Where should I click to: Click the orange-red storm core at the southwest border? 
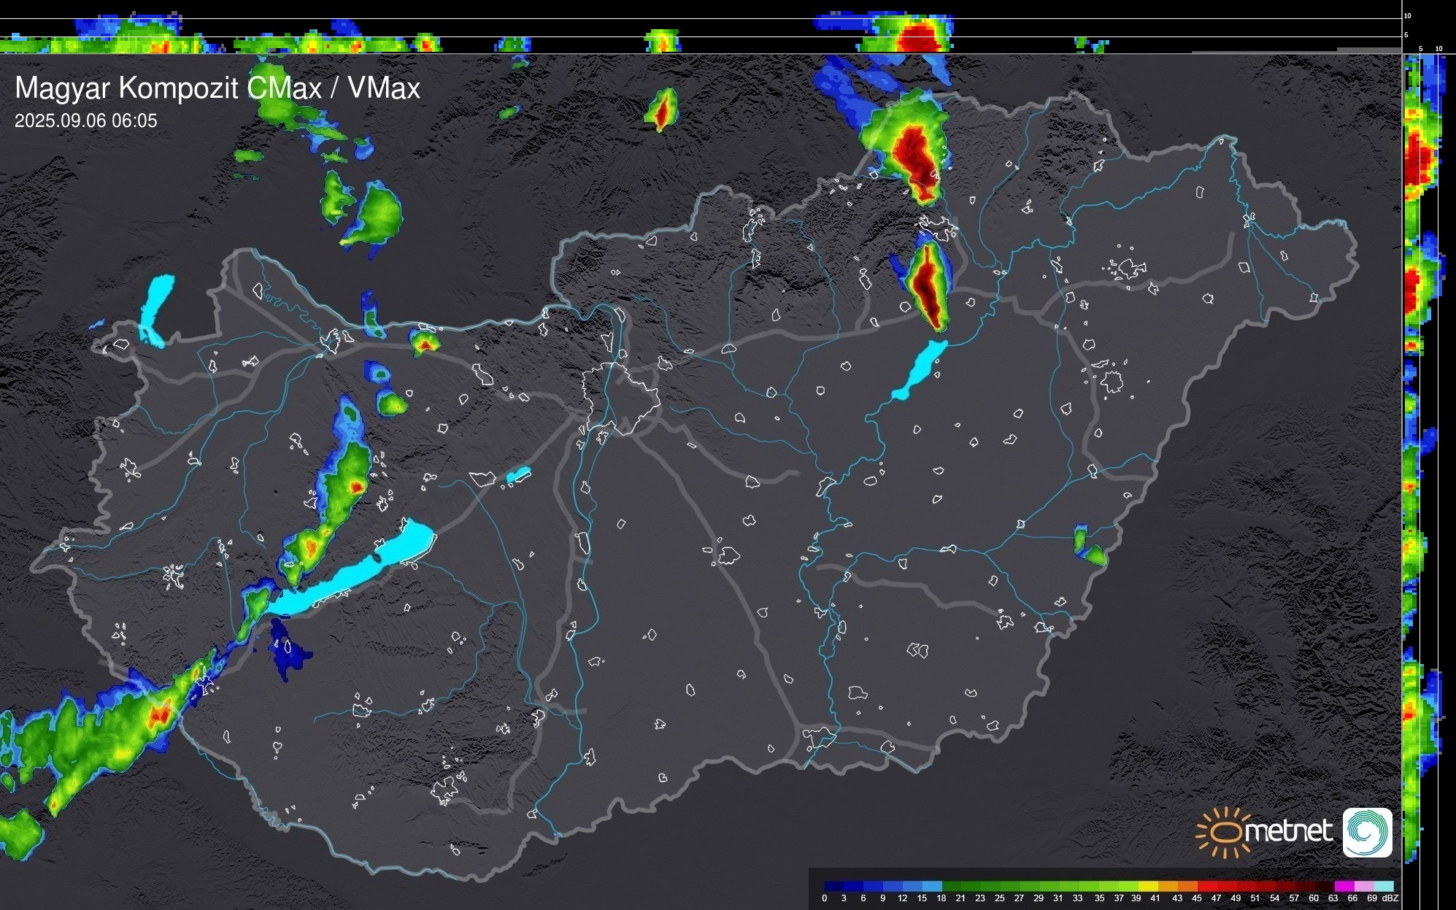pyautogui.click(x=159, y=714)
